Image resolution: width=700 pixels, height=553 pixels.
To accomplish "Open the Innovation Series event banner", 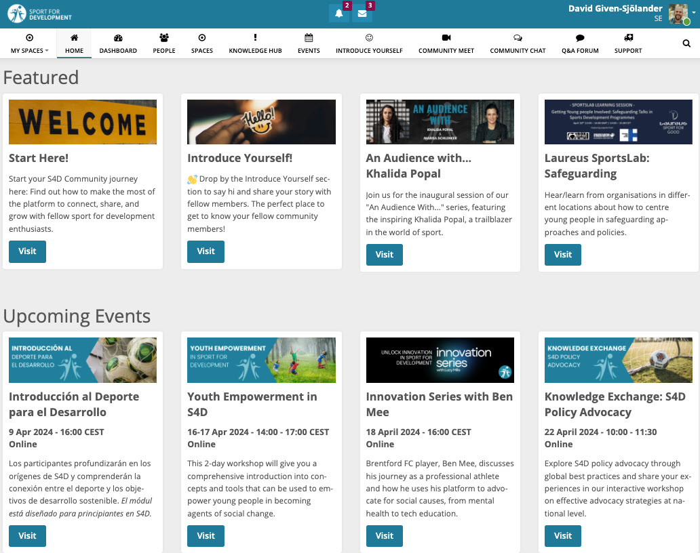I will [440, 360].
